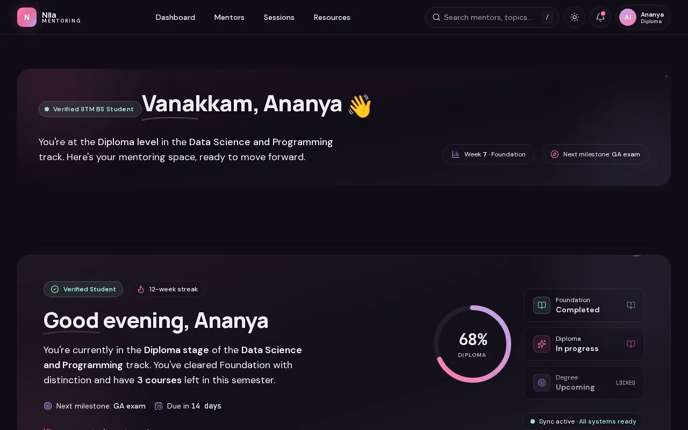Click the 68% Diploma progress ring
Image resolution: width=688 pixels, height=430 pixels.
472,344
